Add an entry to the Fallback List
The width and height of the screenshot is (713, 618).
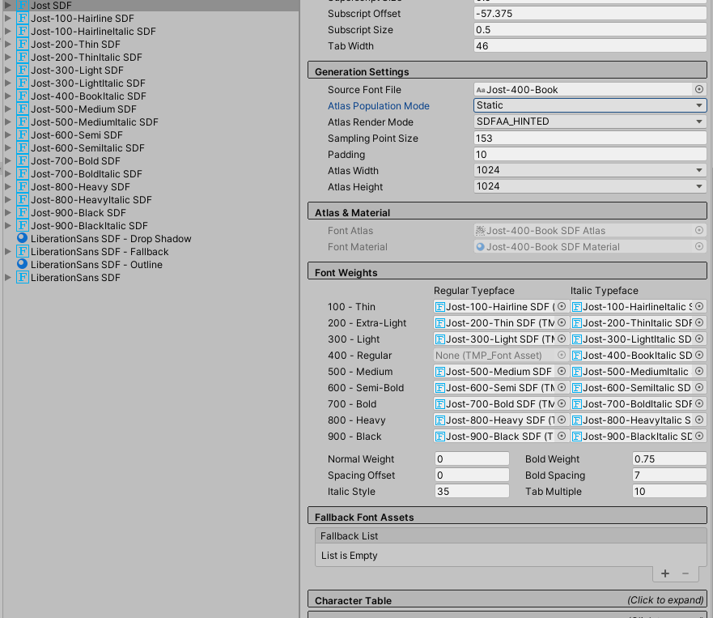664,573
